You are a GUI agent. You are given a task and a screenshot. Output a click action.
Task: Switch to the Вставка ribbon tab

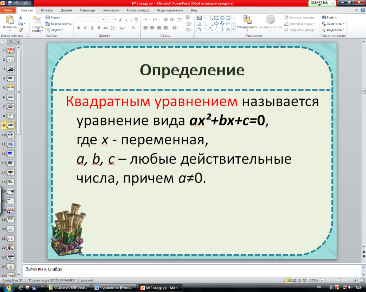point(47,10)
